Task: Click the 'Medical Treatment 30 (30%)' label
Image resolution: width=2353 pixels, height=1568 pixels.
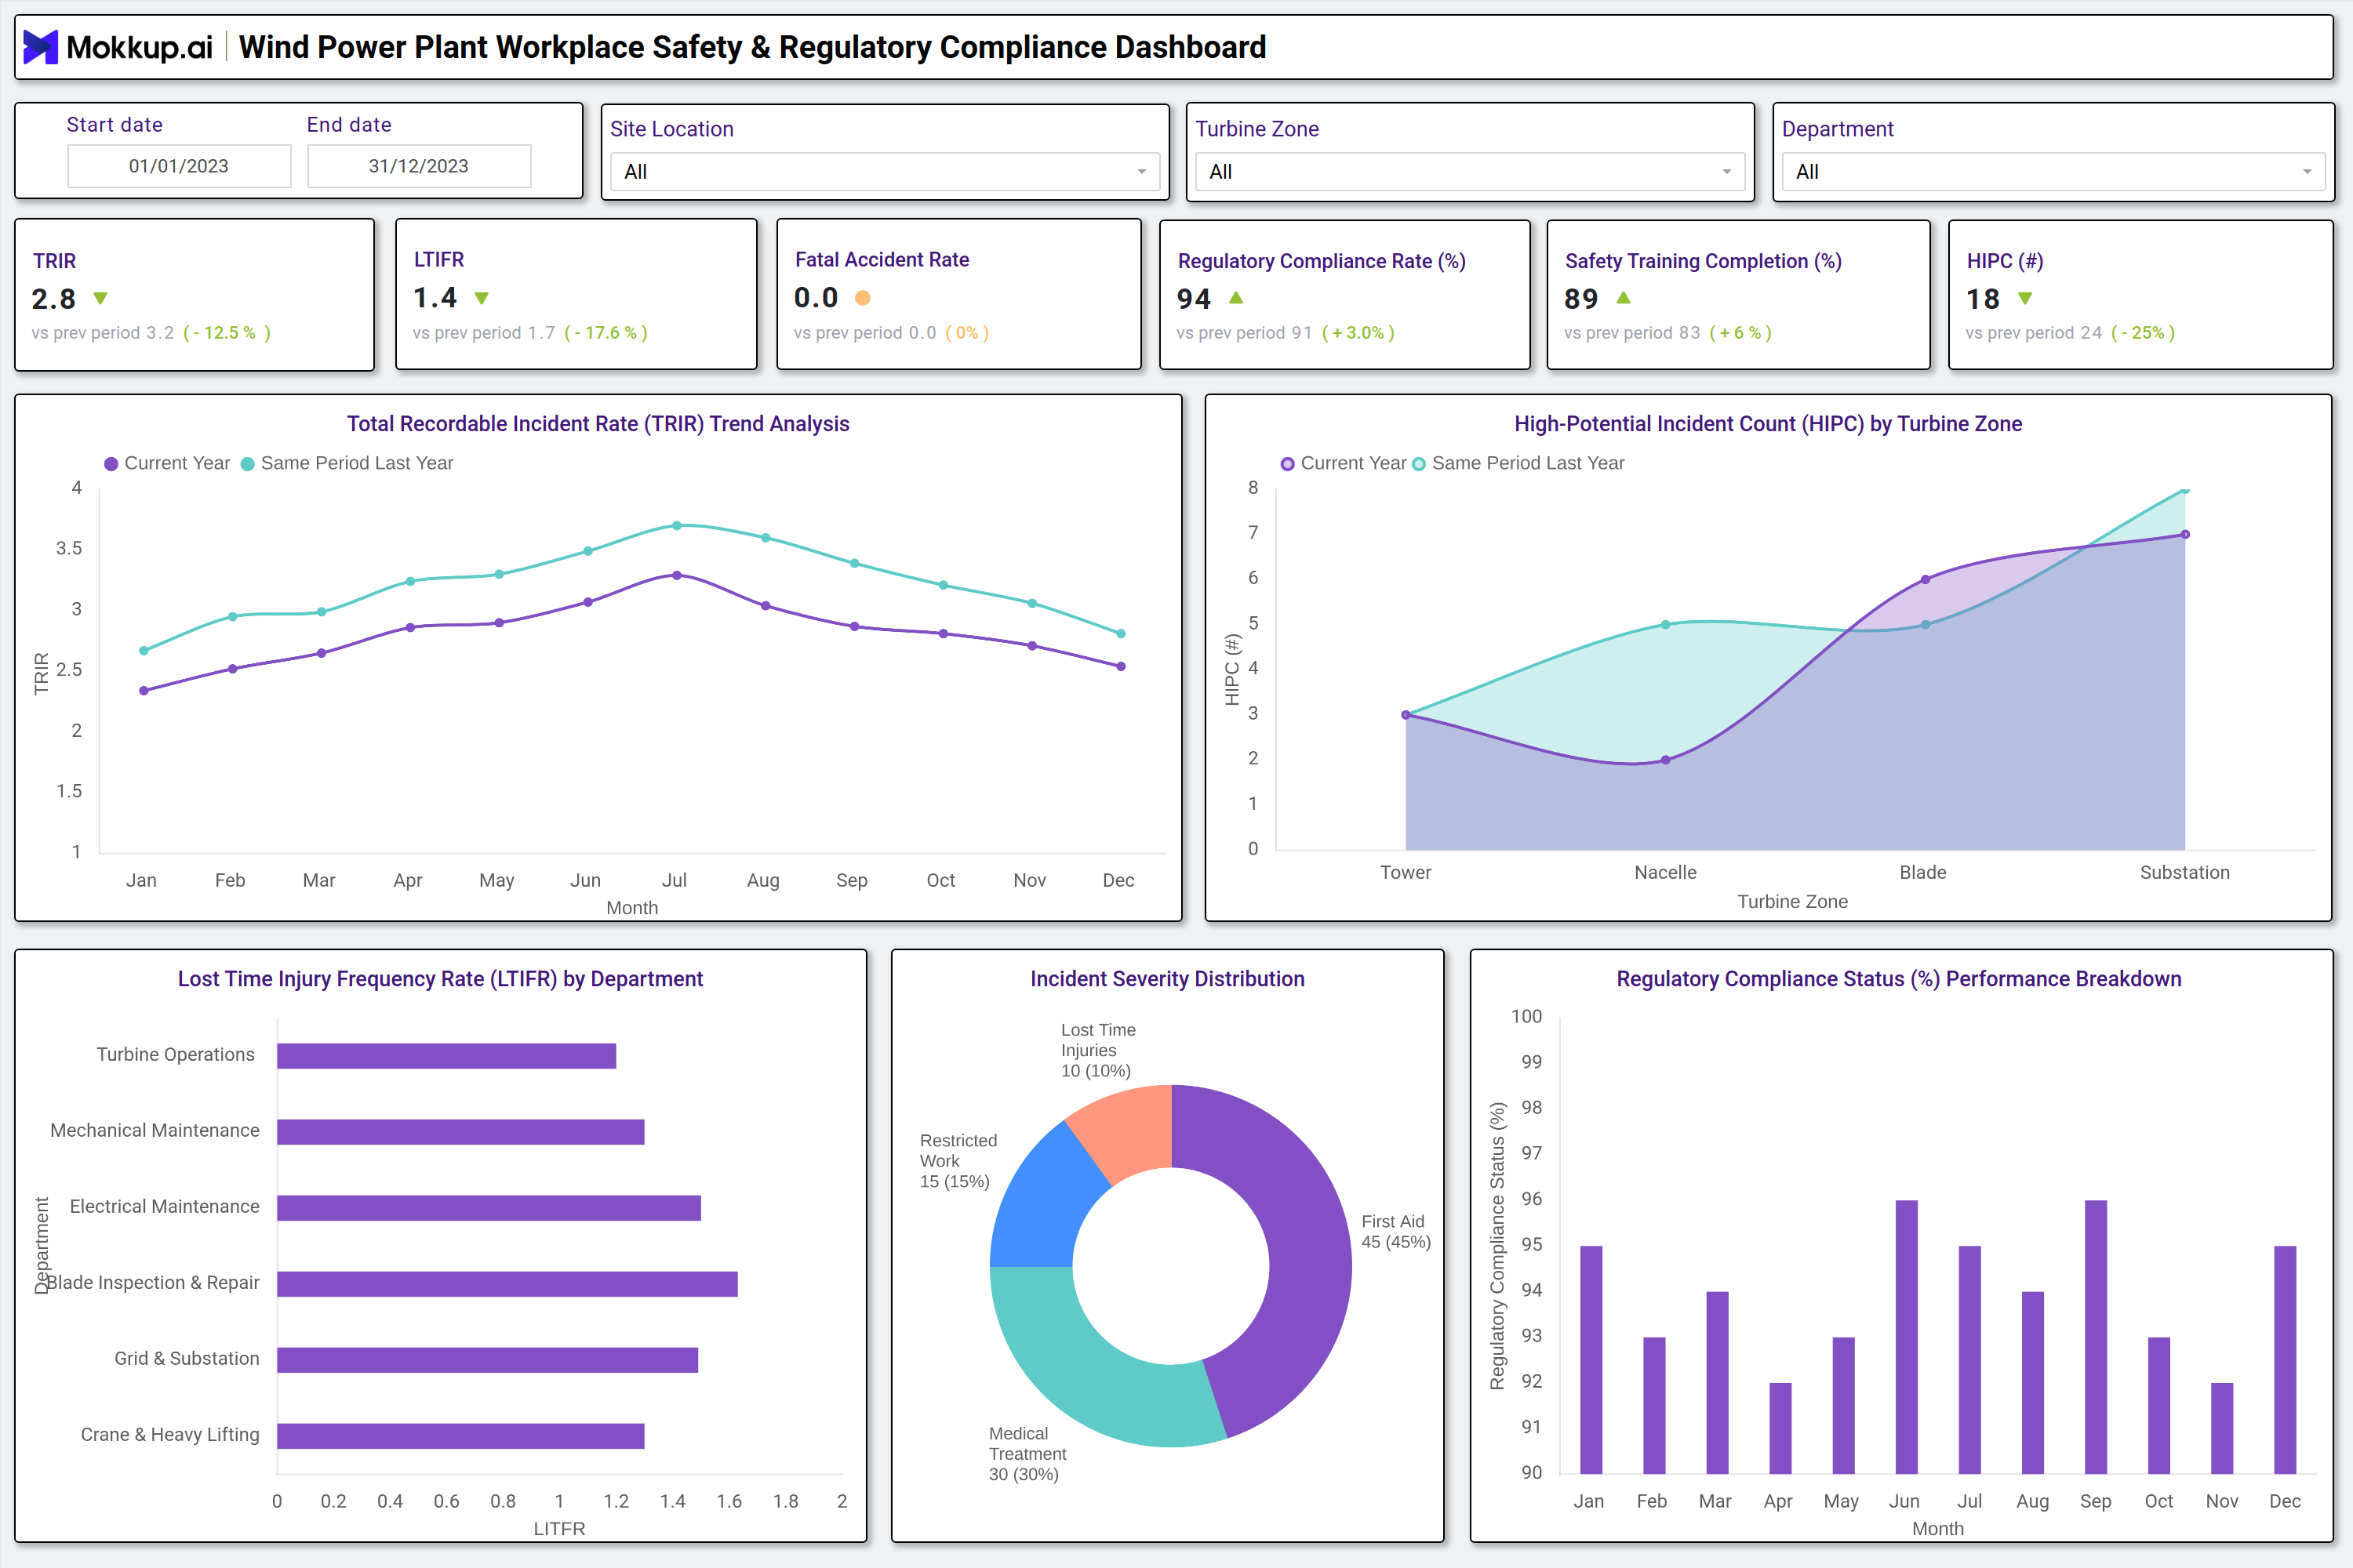Action: [x=1027, y=1454]
